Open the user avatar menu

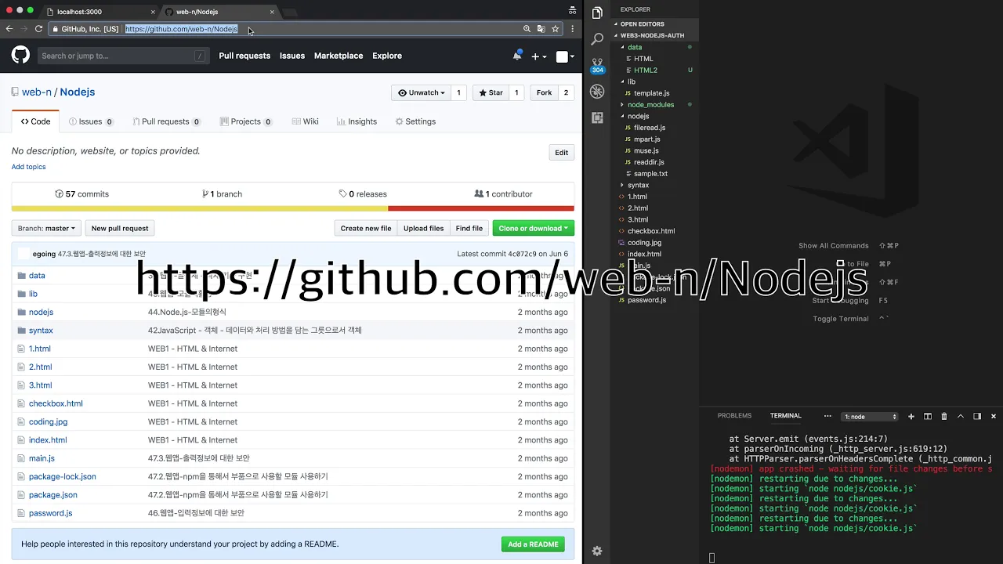[565, 56]
